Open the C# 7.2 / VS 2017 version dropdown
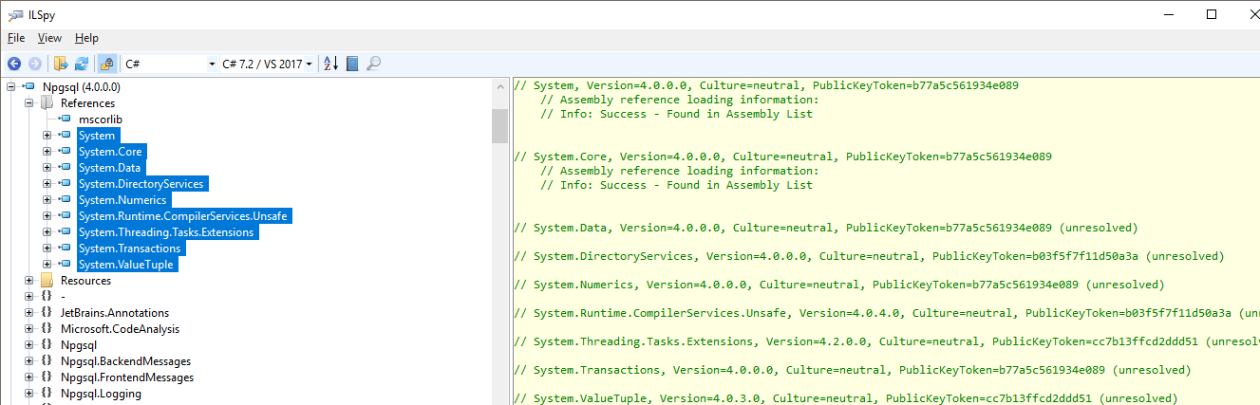1260x405 pixels. point(267,64)
